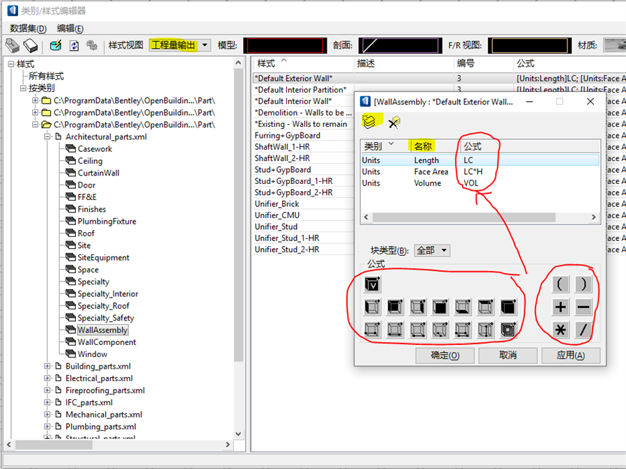This screenshot has width=626, height=469.
Task: Insert a plus operator into the formula
Action: click(561, 307)
